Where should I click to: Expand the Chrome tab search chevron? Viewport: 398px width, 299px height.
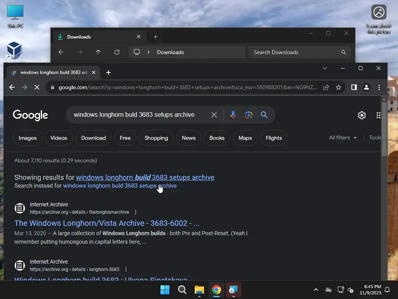point(325,68)
